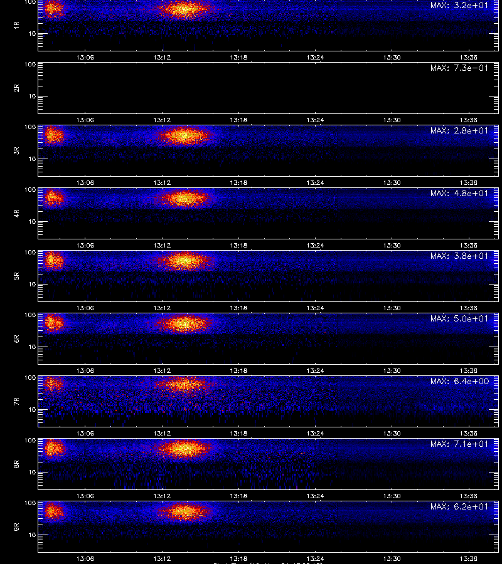Viewport: 502px width, 564px height.
Task: Click the 13:12 burst hotspot in panel 9R
Action: point(184,511)
